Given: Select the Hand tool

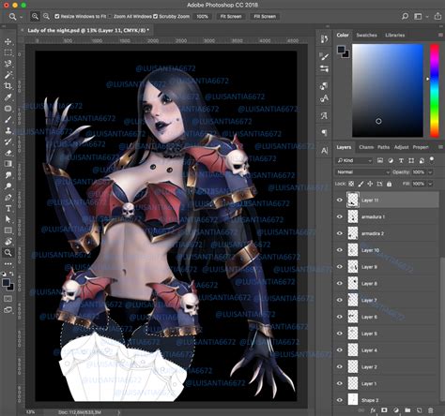Looking at the screenshot, I should (8, 242).
